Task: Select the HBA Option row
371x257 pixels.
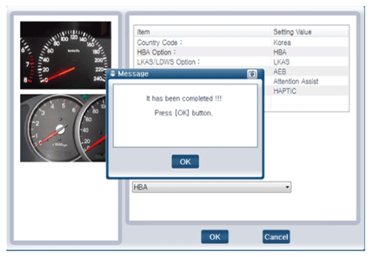Action: (x=242, y=52)
